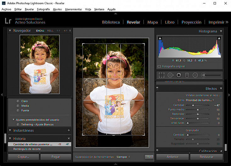Click the Hecho crop button
Screen dimensions: 231x166
click(149, 157)
